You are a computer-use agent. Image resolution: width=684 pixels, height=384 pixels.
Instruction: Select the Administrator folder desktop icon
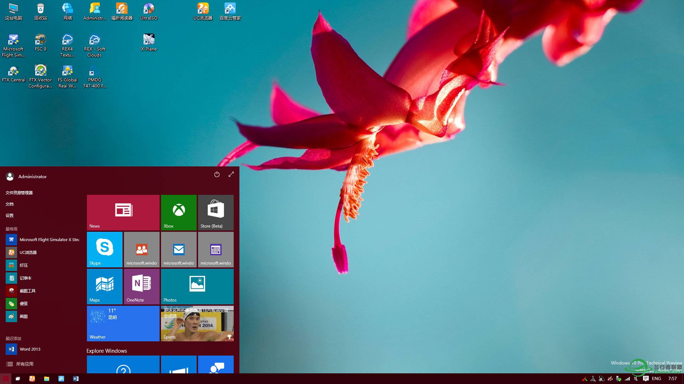coord(95,12)
